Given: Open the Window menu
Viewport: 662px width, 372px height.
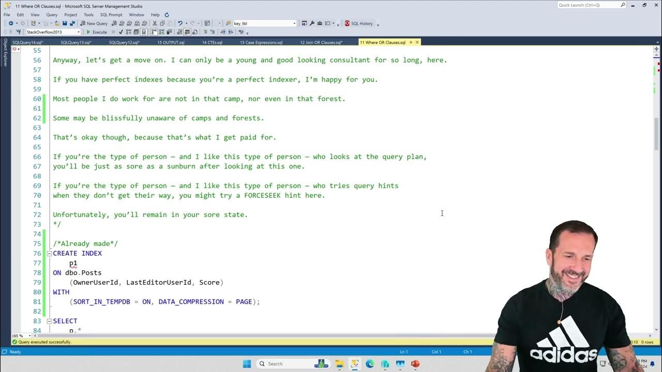Looking at the screenshot, I should tap(137, 15).
